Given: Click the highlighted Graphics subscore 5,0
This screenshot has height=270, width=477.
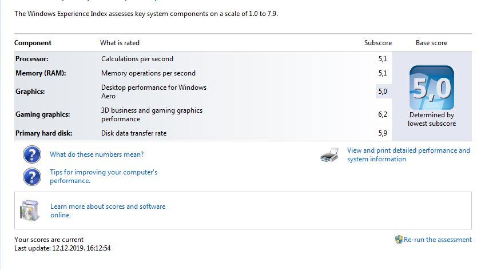Looking at the screenshot, I should tap(383, 92).
